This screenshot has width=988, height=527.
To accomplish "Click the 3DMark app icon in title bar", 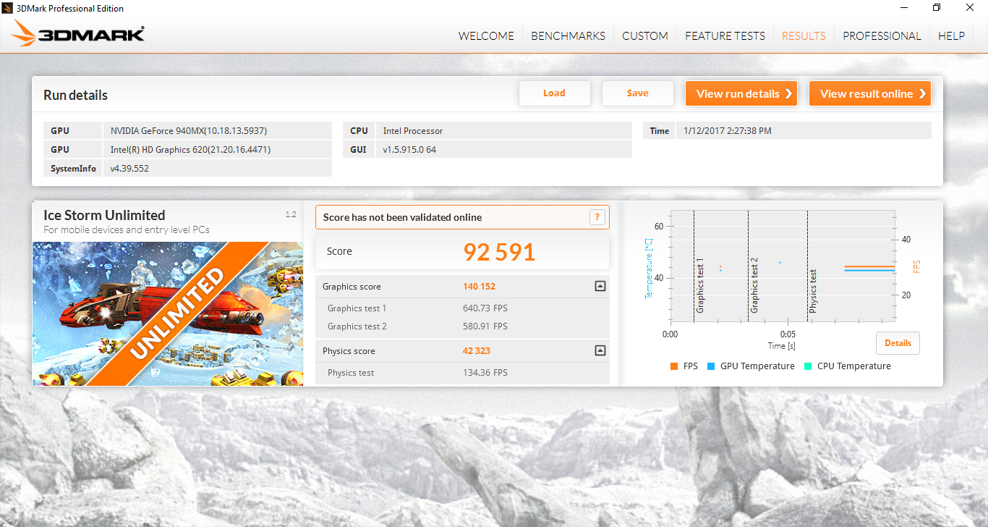I will (9, 8).
